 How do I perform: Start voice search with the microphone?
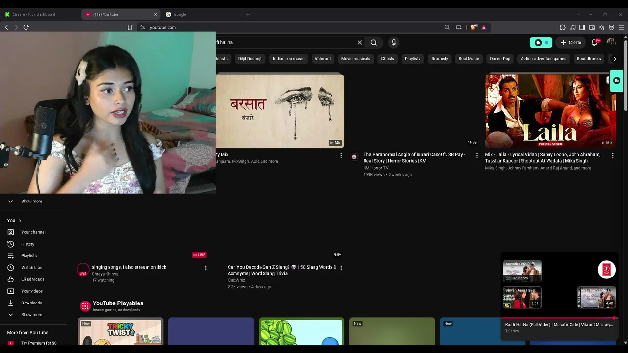pyautogui.click(x=393, y=43)
